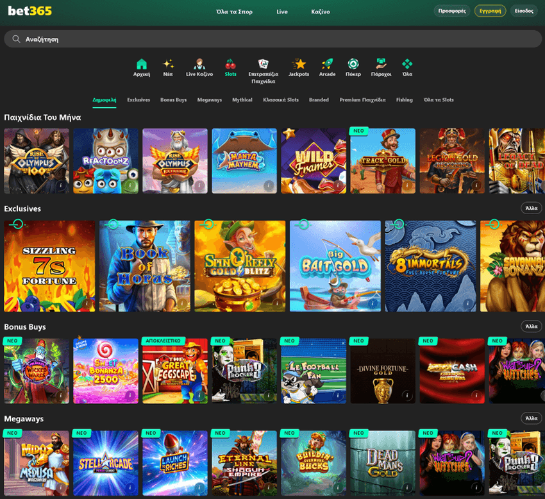This screenshot has width=545, height=499.
Task: Show info for Stellarcade game
Action: click(130, 487)
